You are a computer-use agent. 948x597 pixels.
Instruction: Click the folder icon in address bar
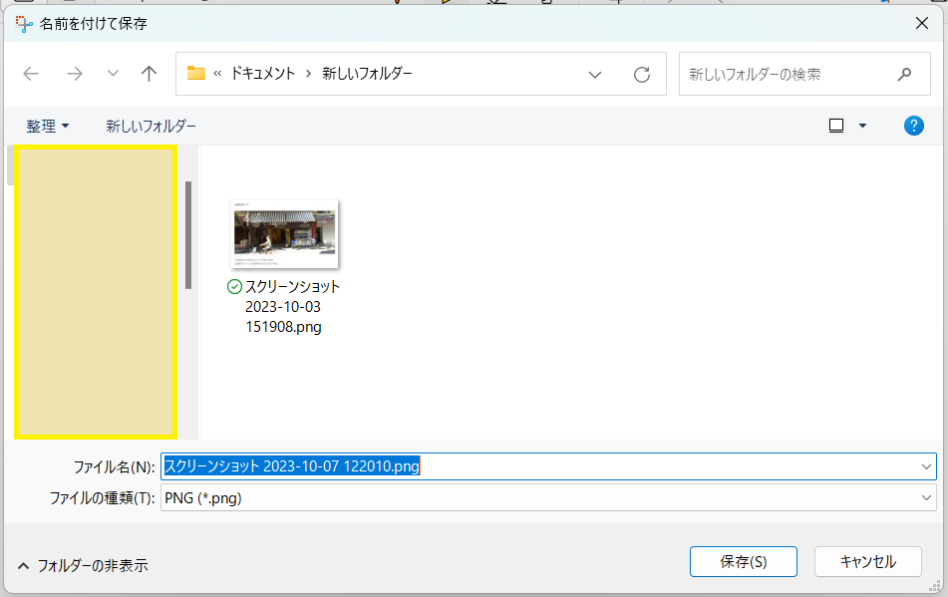pyautogui.click(x=196, y=74)
